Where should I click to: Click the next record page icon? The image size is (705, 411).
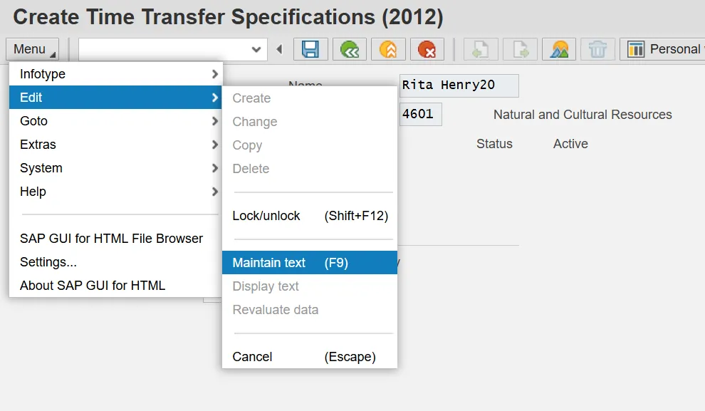point(521,49)
